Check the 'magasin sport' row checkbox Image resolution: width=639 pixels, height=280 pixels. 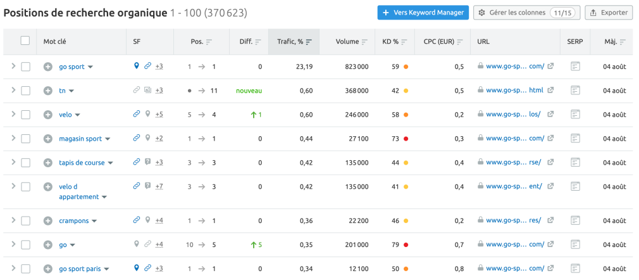tap(26, 139)
